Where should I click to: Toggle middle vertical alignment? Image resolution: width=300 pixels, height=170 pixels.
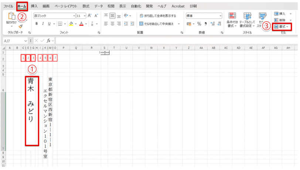coord(112,16)
